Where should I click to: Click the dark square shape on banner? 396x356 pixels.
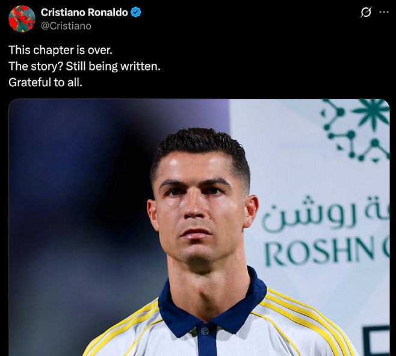(x=376, y=341)
